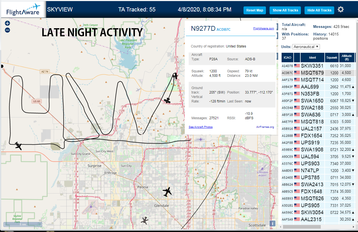The image size is (358, 232).
Task: Zoom in the map with plus button
Action: click(x=8, y=23)
